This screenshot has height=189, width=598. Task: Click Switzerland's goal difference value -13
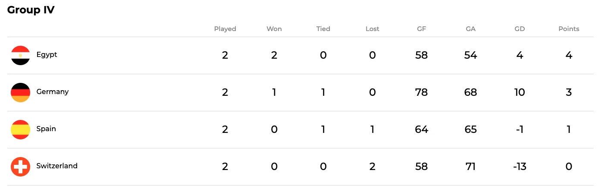520,167
